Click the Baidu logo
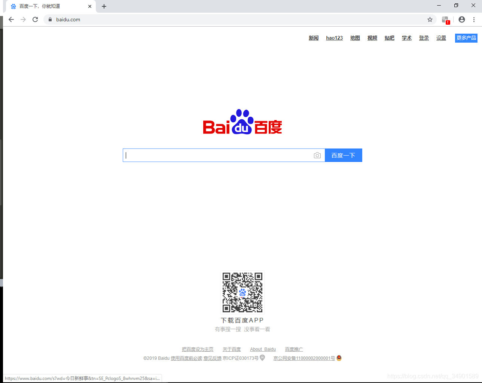 pos(242,122)
